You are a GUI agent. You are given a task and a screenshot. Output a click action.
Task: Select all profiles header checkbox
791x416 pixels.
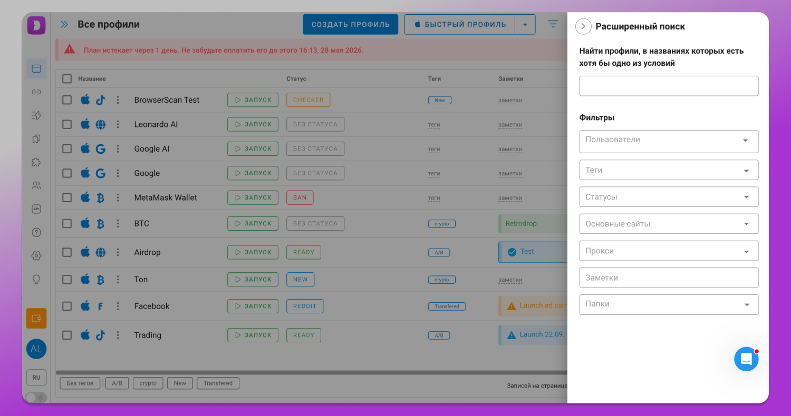pyautogui.click(x=67, y=78)
